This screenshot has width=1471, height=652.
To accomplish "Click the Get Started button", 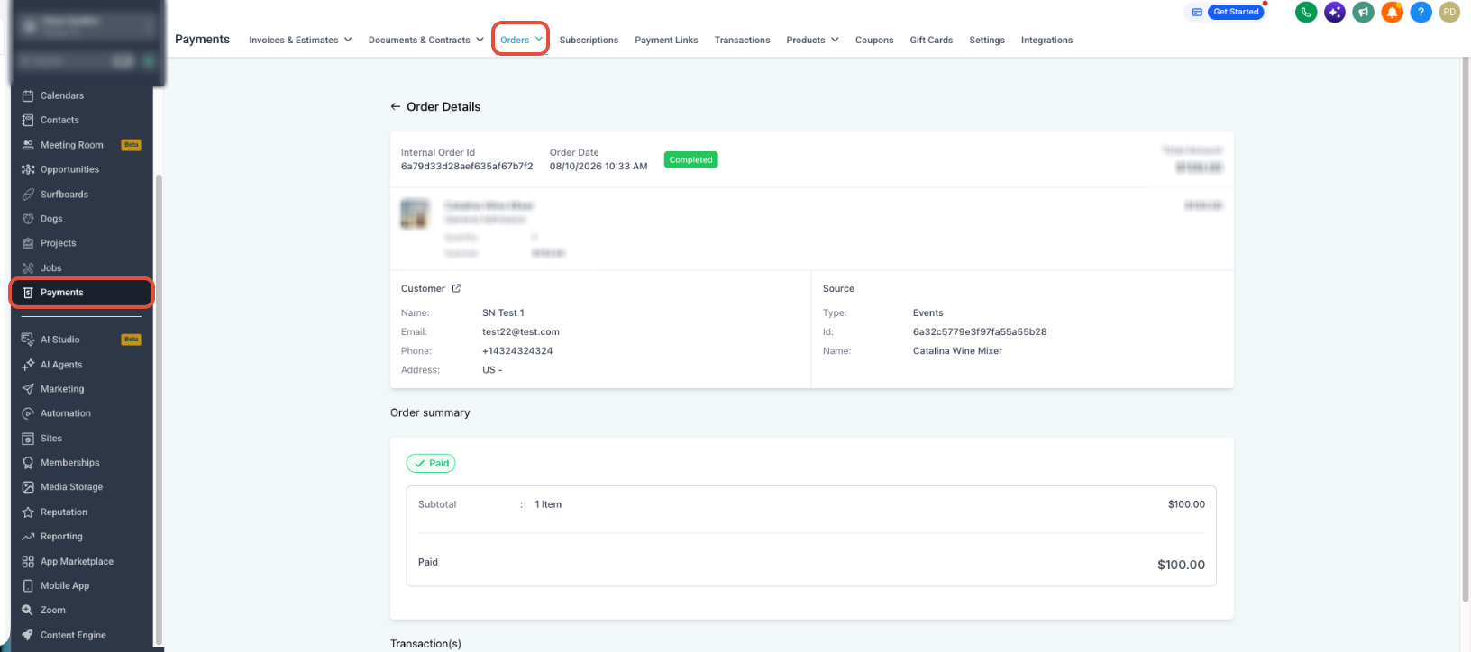I will (x=1236, y=12).
